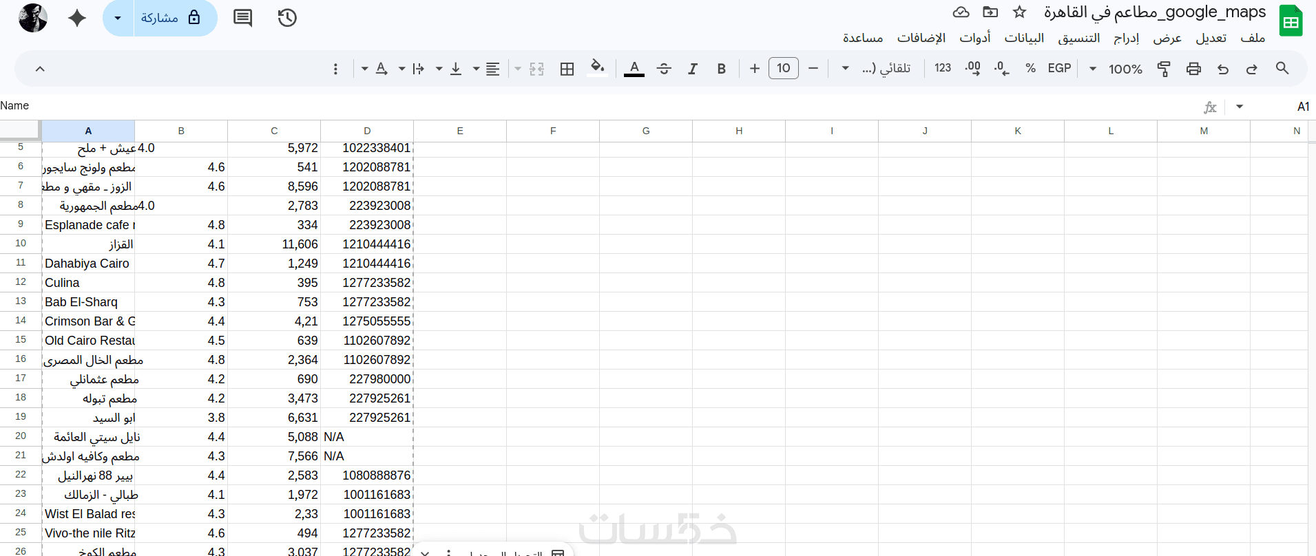1316x556 pixels.
Task: Toggle bold formatting
Action: point(722,68)
